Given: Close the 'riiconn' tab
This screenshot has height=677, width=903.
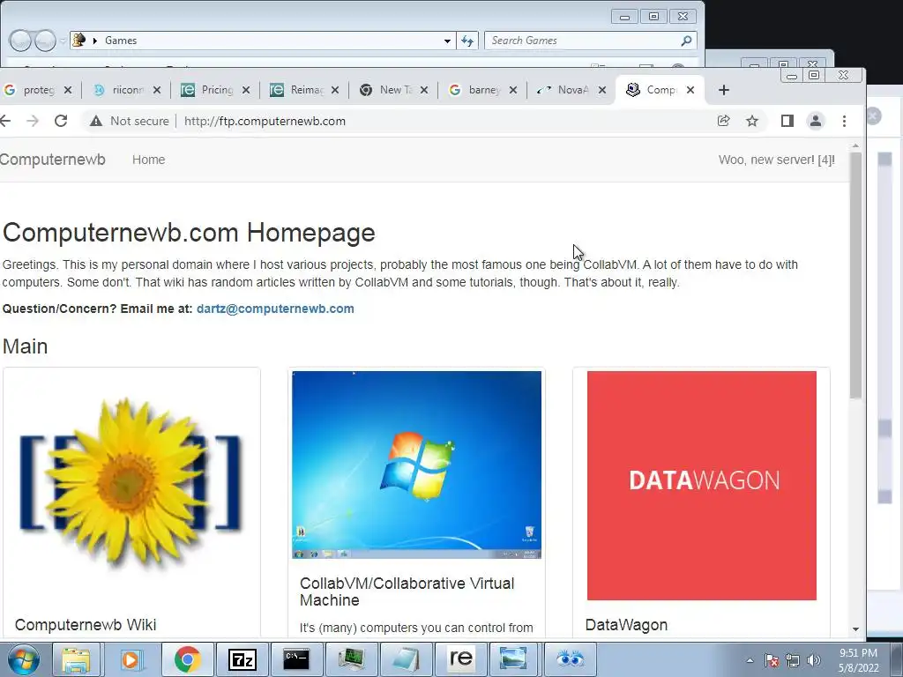Looking at the screenshot, I should point(157,90).
